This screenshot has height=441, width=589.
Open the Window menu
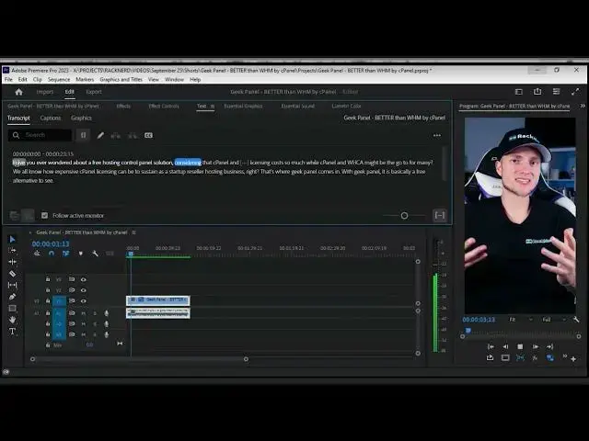(174, 80)
